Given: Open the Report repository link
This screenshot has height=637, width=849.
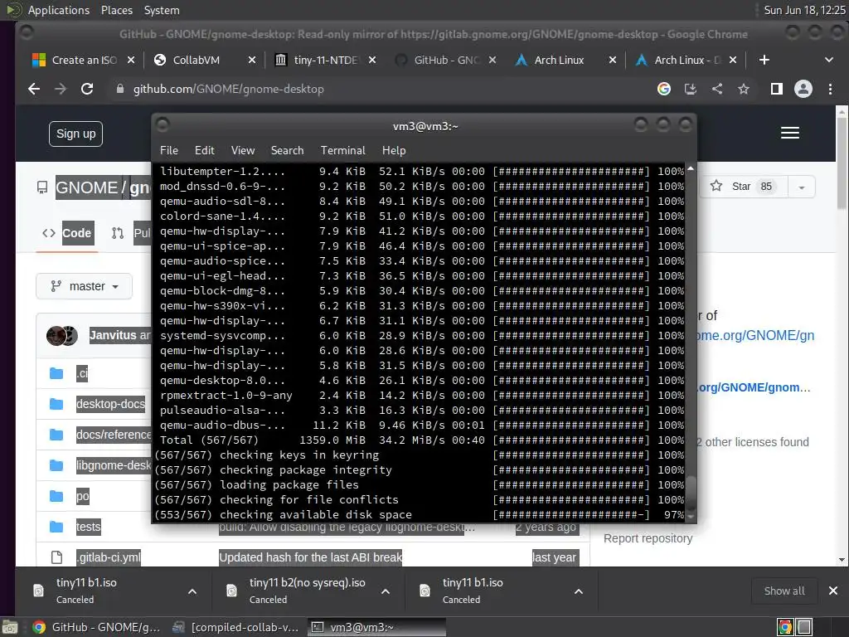Looking at the screenshot, I should click(648, 538).
